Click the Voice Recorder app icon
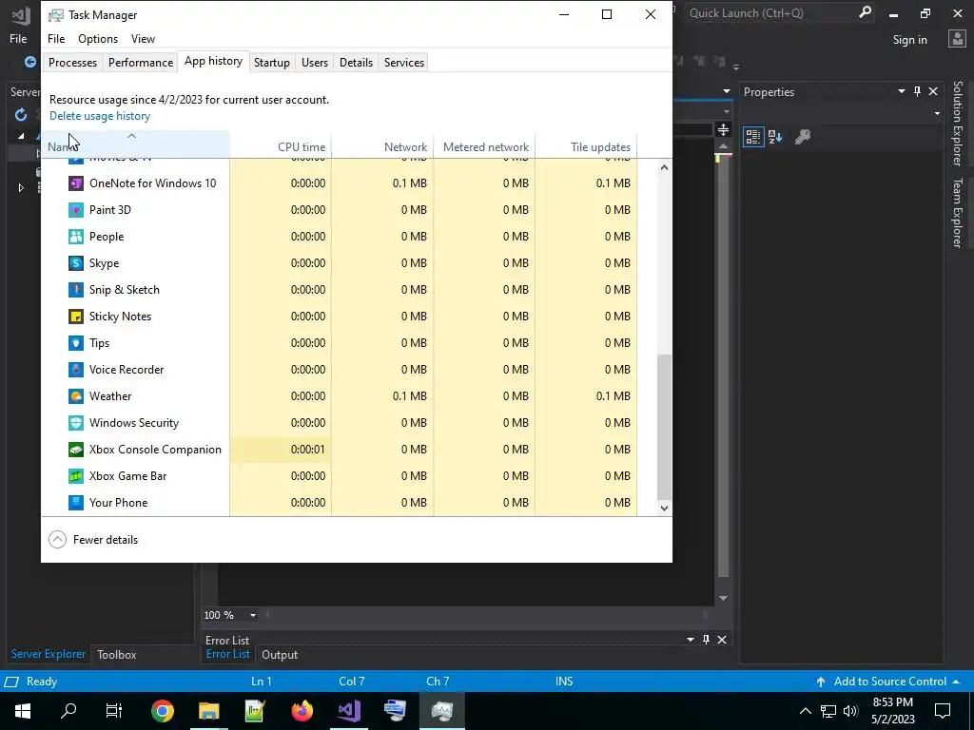Viewport: 974px width, 730px height. click(76, 370)
